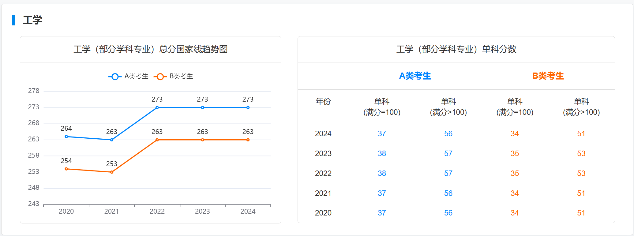
Task: Click the B类 263 point for 2023
Action: click(202, 140)
